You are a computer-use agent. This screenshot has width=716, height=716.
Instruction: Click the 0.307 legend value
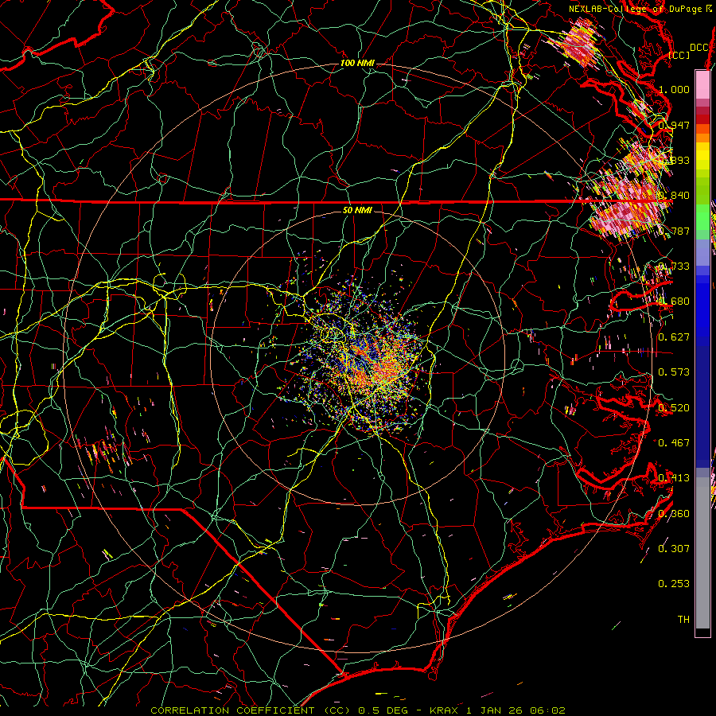click(674, 549)
